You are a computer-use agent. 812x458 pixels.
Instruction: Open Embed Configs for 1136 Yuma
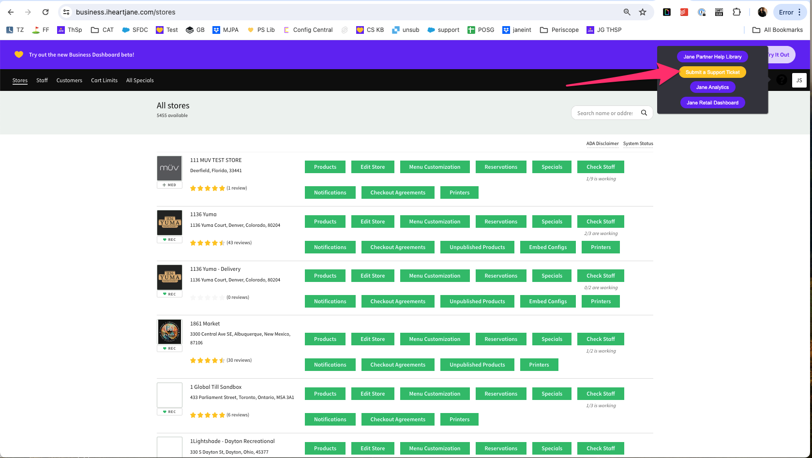(x=548, y=247)
